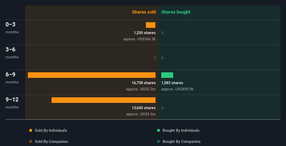The image size is (286, 146).
Task: Click the 0–3 months orange sold bar
Action: tap(150, 25)
